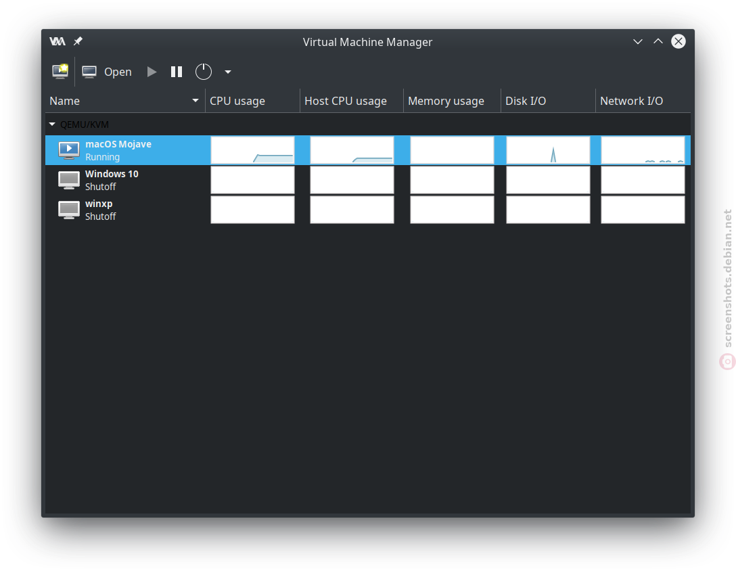
Task: Sort by the Name column header
Action: point(125,101)
